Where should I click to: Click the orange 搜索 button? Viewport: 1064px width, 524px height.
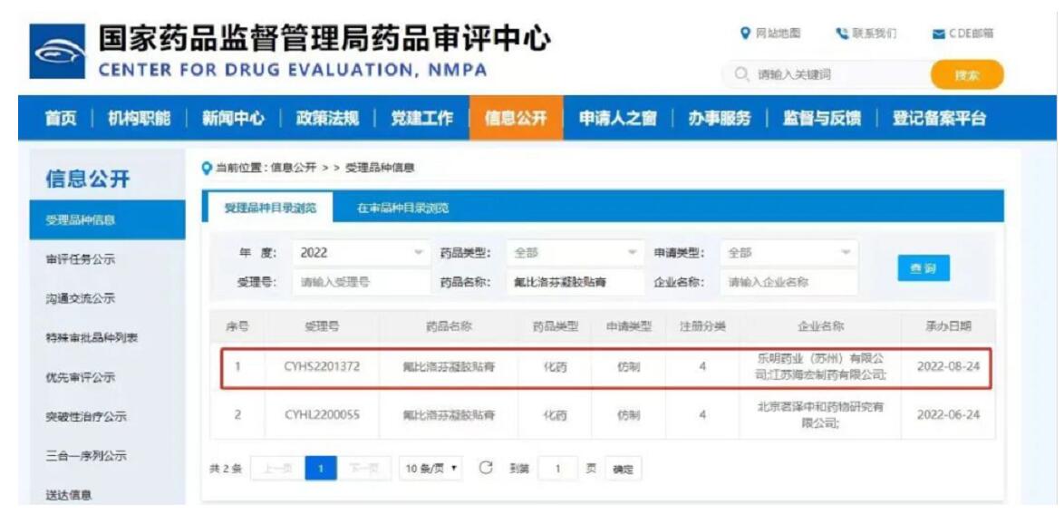[966, 75]
